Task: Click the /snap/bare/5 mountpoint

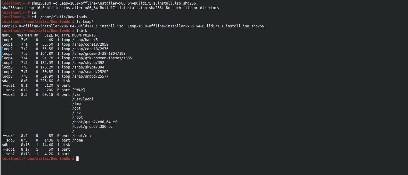Action: pos(85,40)
